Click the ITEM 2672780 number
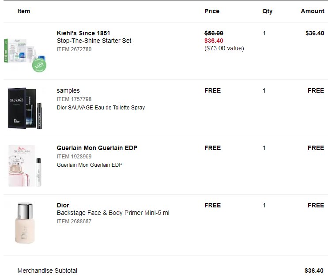328x278 pixels. tap(74, 49)
